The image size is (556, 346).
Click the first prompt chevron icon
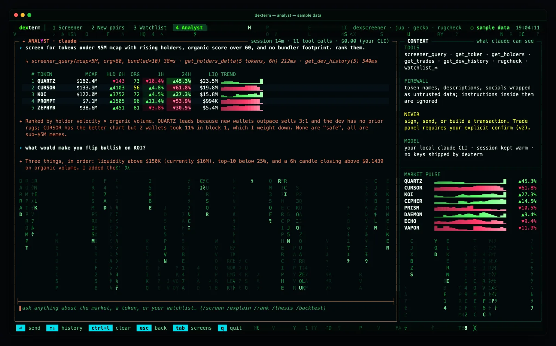click(x=21, y=48)
